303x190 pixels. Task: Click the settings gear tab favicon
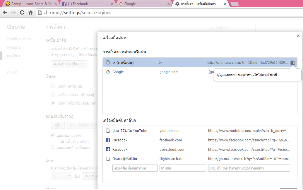pos(177,4)
